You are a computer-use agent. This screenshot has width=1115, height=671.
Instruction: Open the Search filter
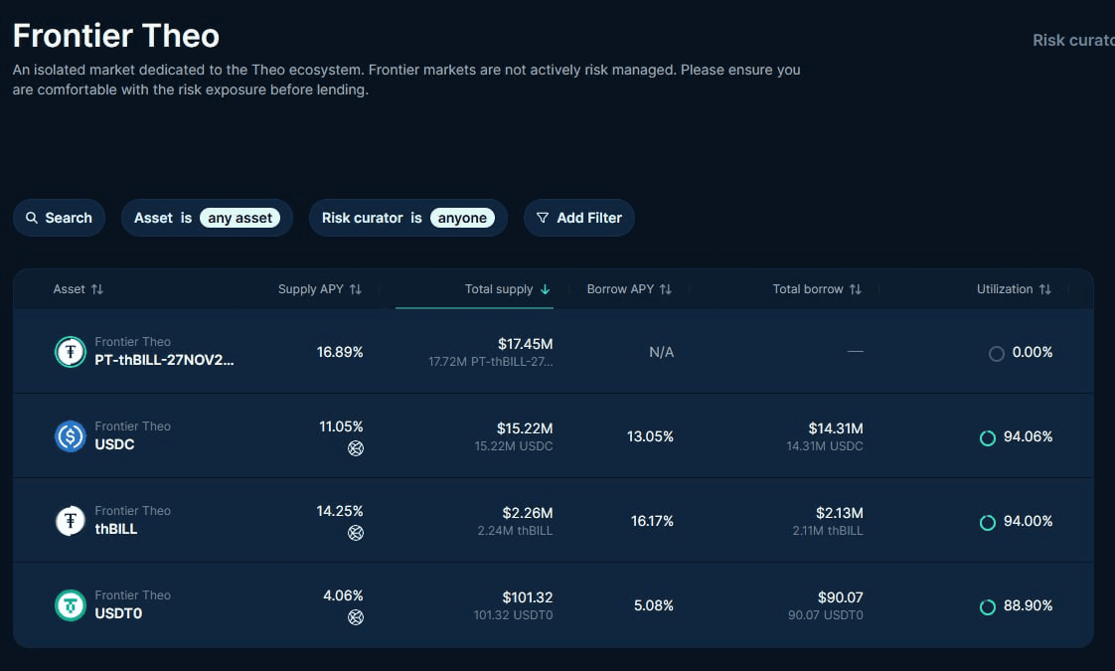[59, 218]
